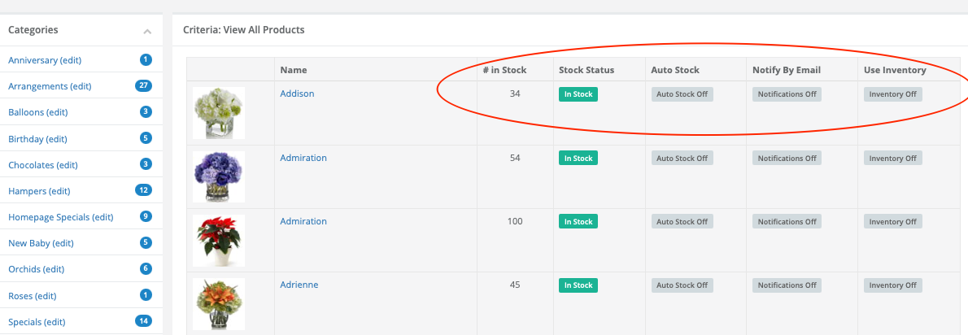Viewport: 968px width, 335px height.
Task: Collapse the Categories panel chevron
Action: coord(147,31)
